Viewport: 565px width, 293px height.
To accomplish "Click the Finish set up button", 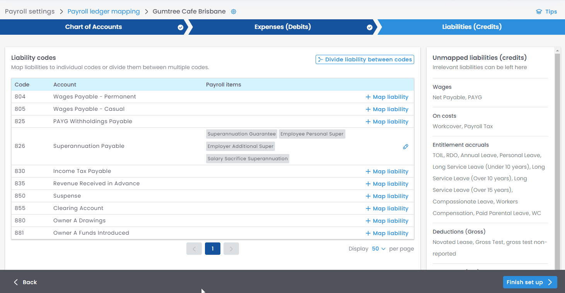I will (529, 282).
